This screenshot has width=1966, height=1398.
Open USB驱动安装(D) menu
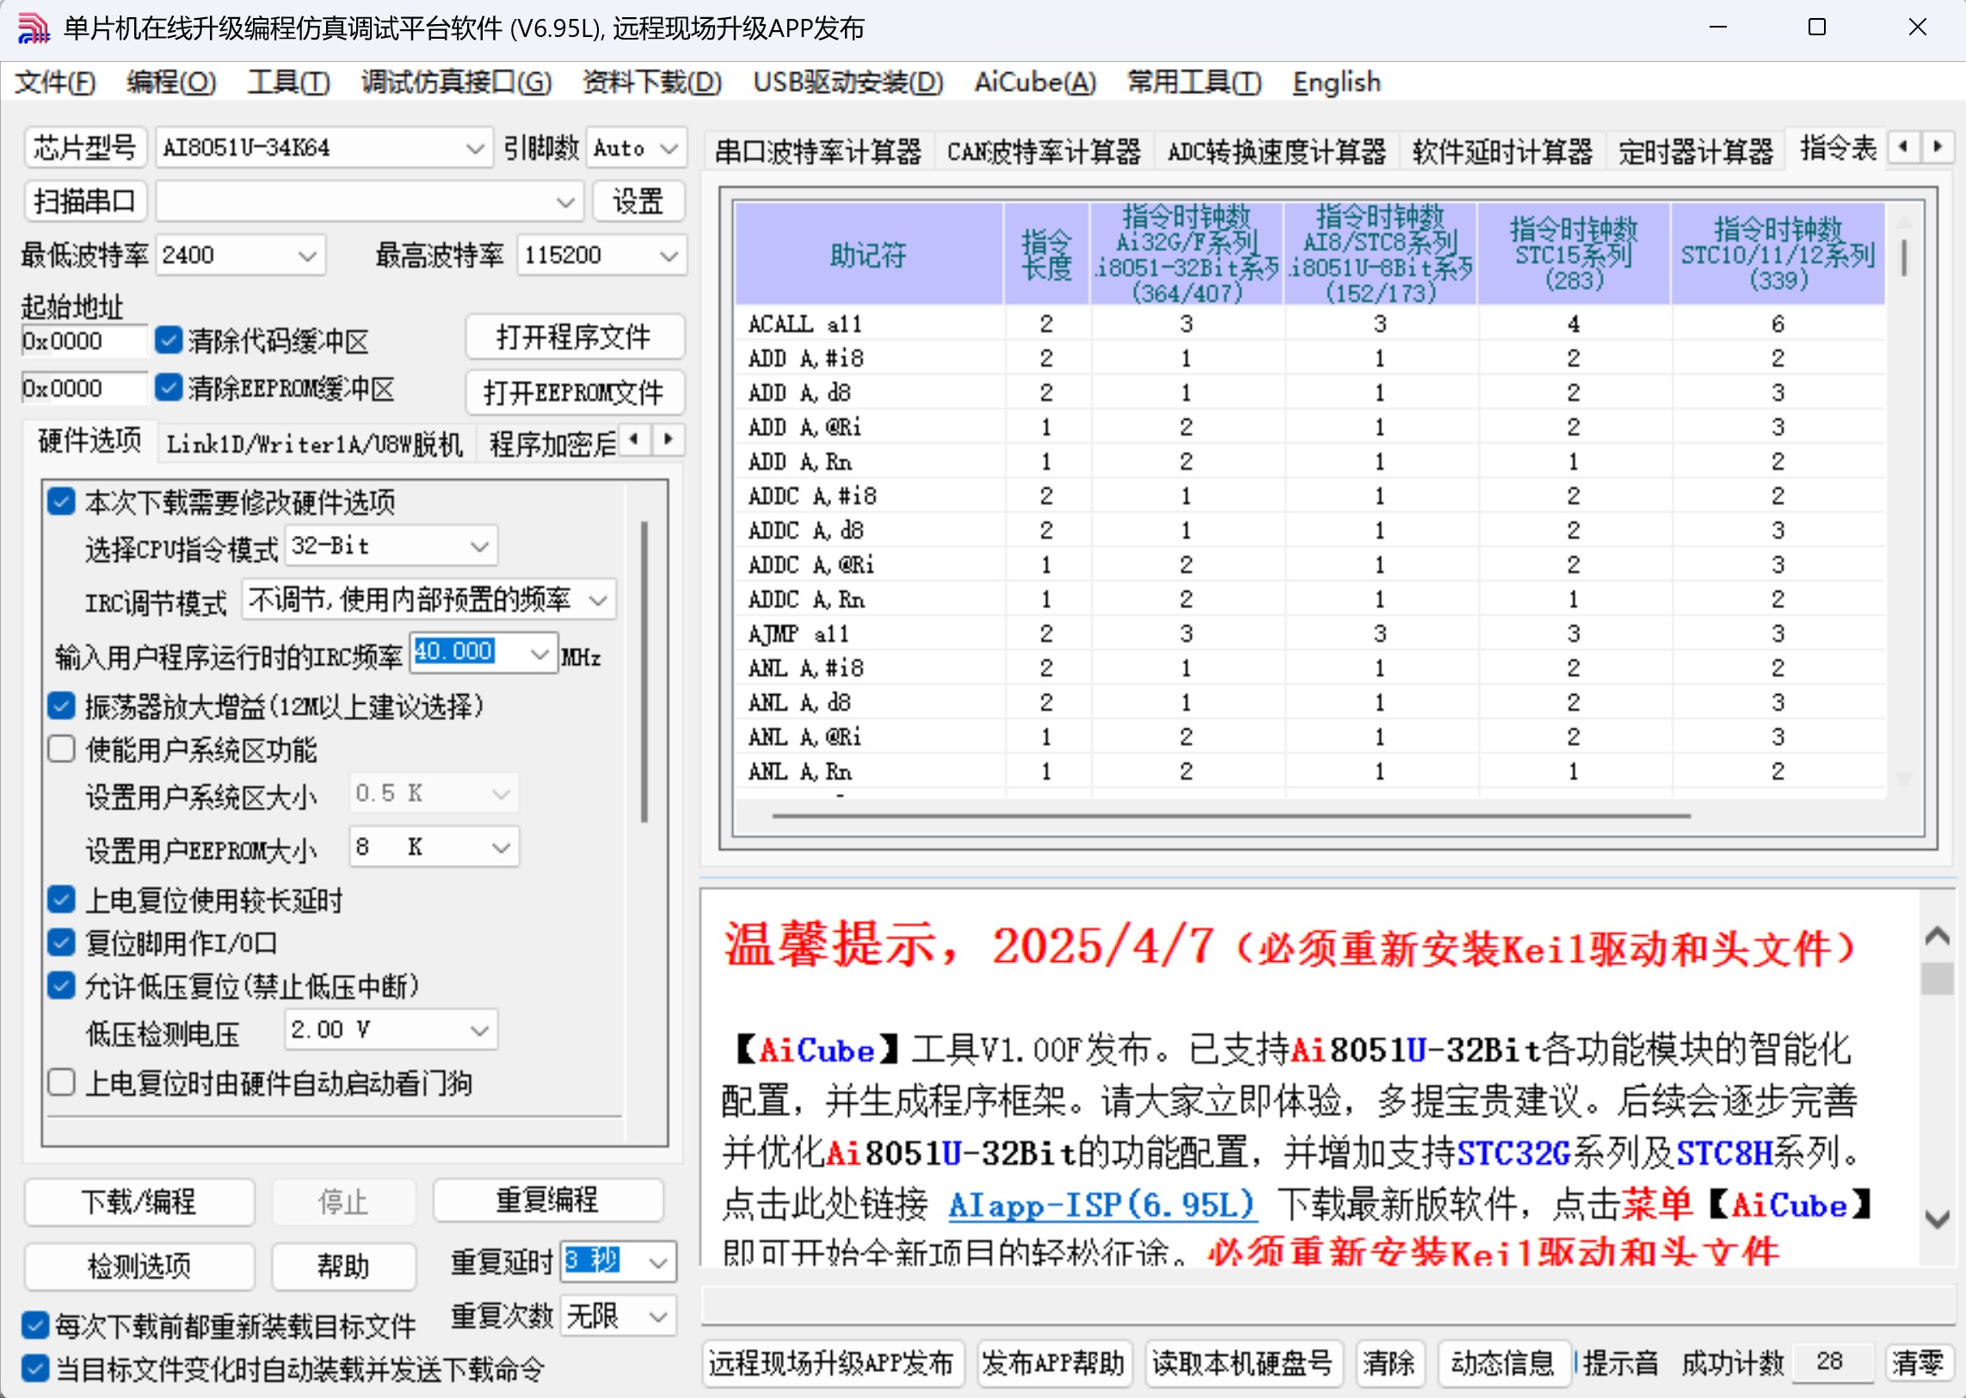847,82
